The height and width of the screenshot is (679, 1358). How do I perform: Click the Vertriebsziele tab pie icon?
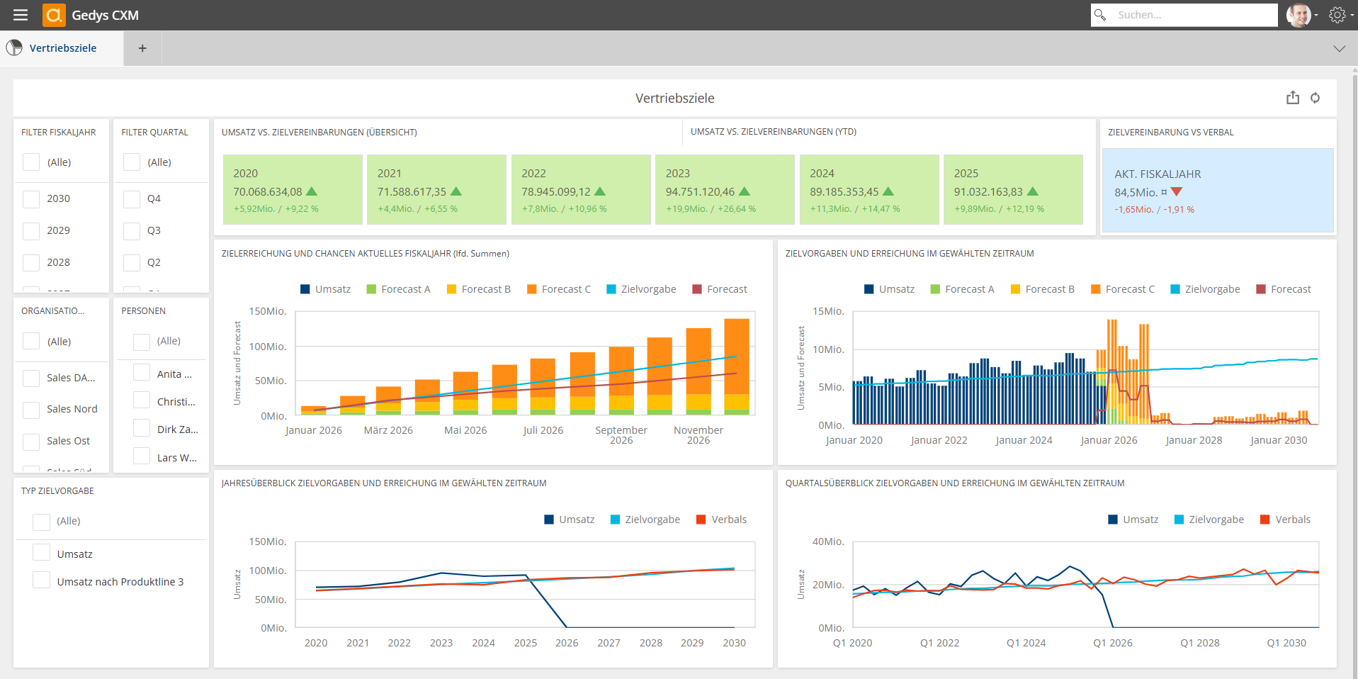point(14,47)
